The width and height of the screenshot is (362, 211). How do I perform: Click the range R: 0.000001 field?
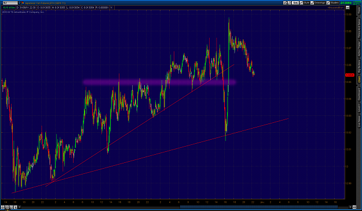tap(102, 8)
